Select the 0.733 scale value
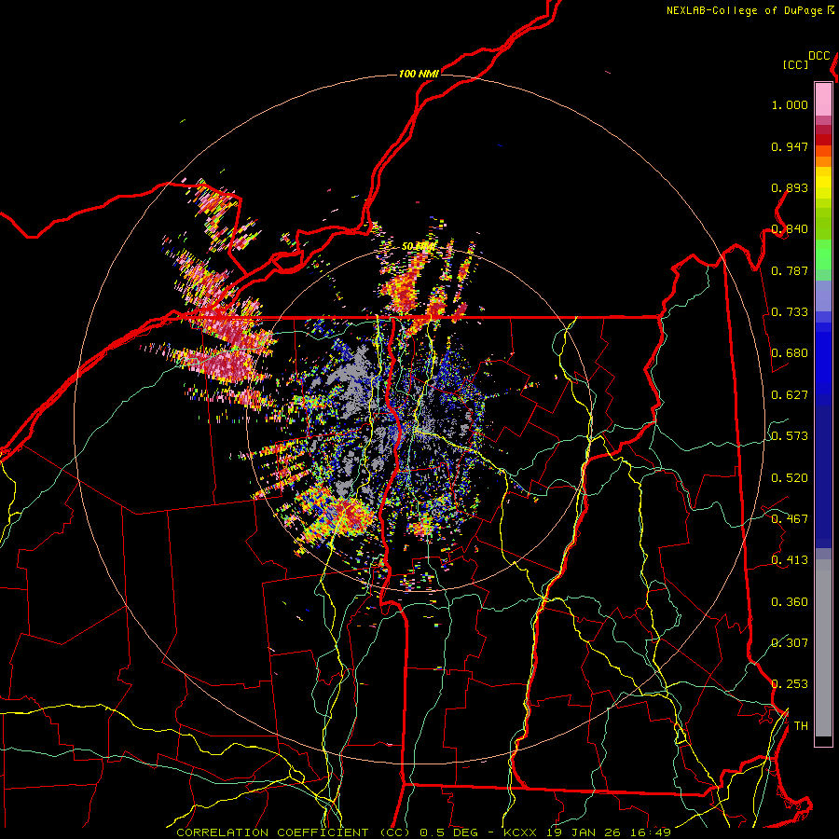The image size is (839, 839). click(x=790, y=312)
